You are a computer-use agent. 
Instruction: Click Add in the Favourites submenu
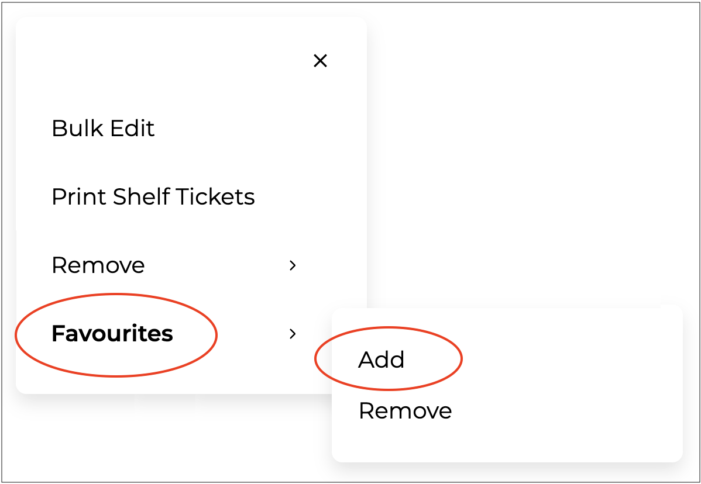[382, 359]
